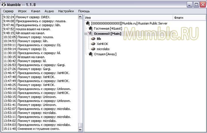207x133 pixels.
Task: Open the Настройки menu
Action: point(66,11)
